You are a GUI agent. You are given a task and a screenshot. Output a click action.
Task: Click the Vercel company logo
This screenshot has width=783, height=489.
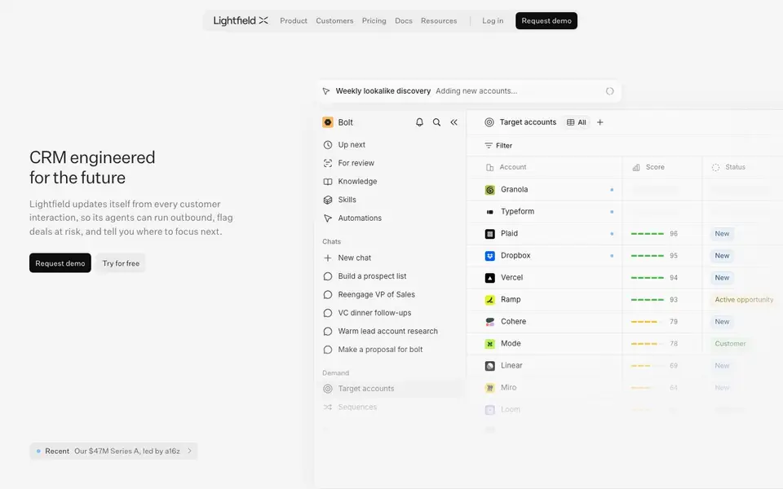pos(490,277)
